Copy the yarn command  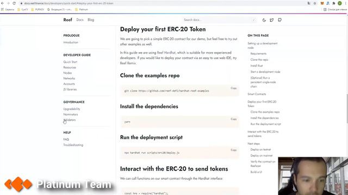pos(233,119)
